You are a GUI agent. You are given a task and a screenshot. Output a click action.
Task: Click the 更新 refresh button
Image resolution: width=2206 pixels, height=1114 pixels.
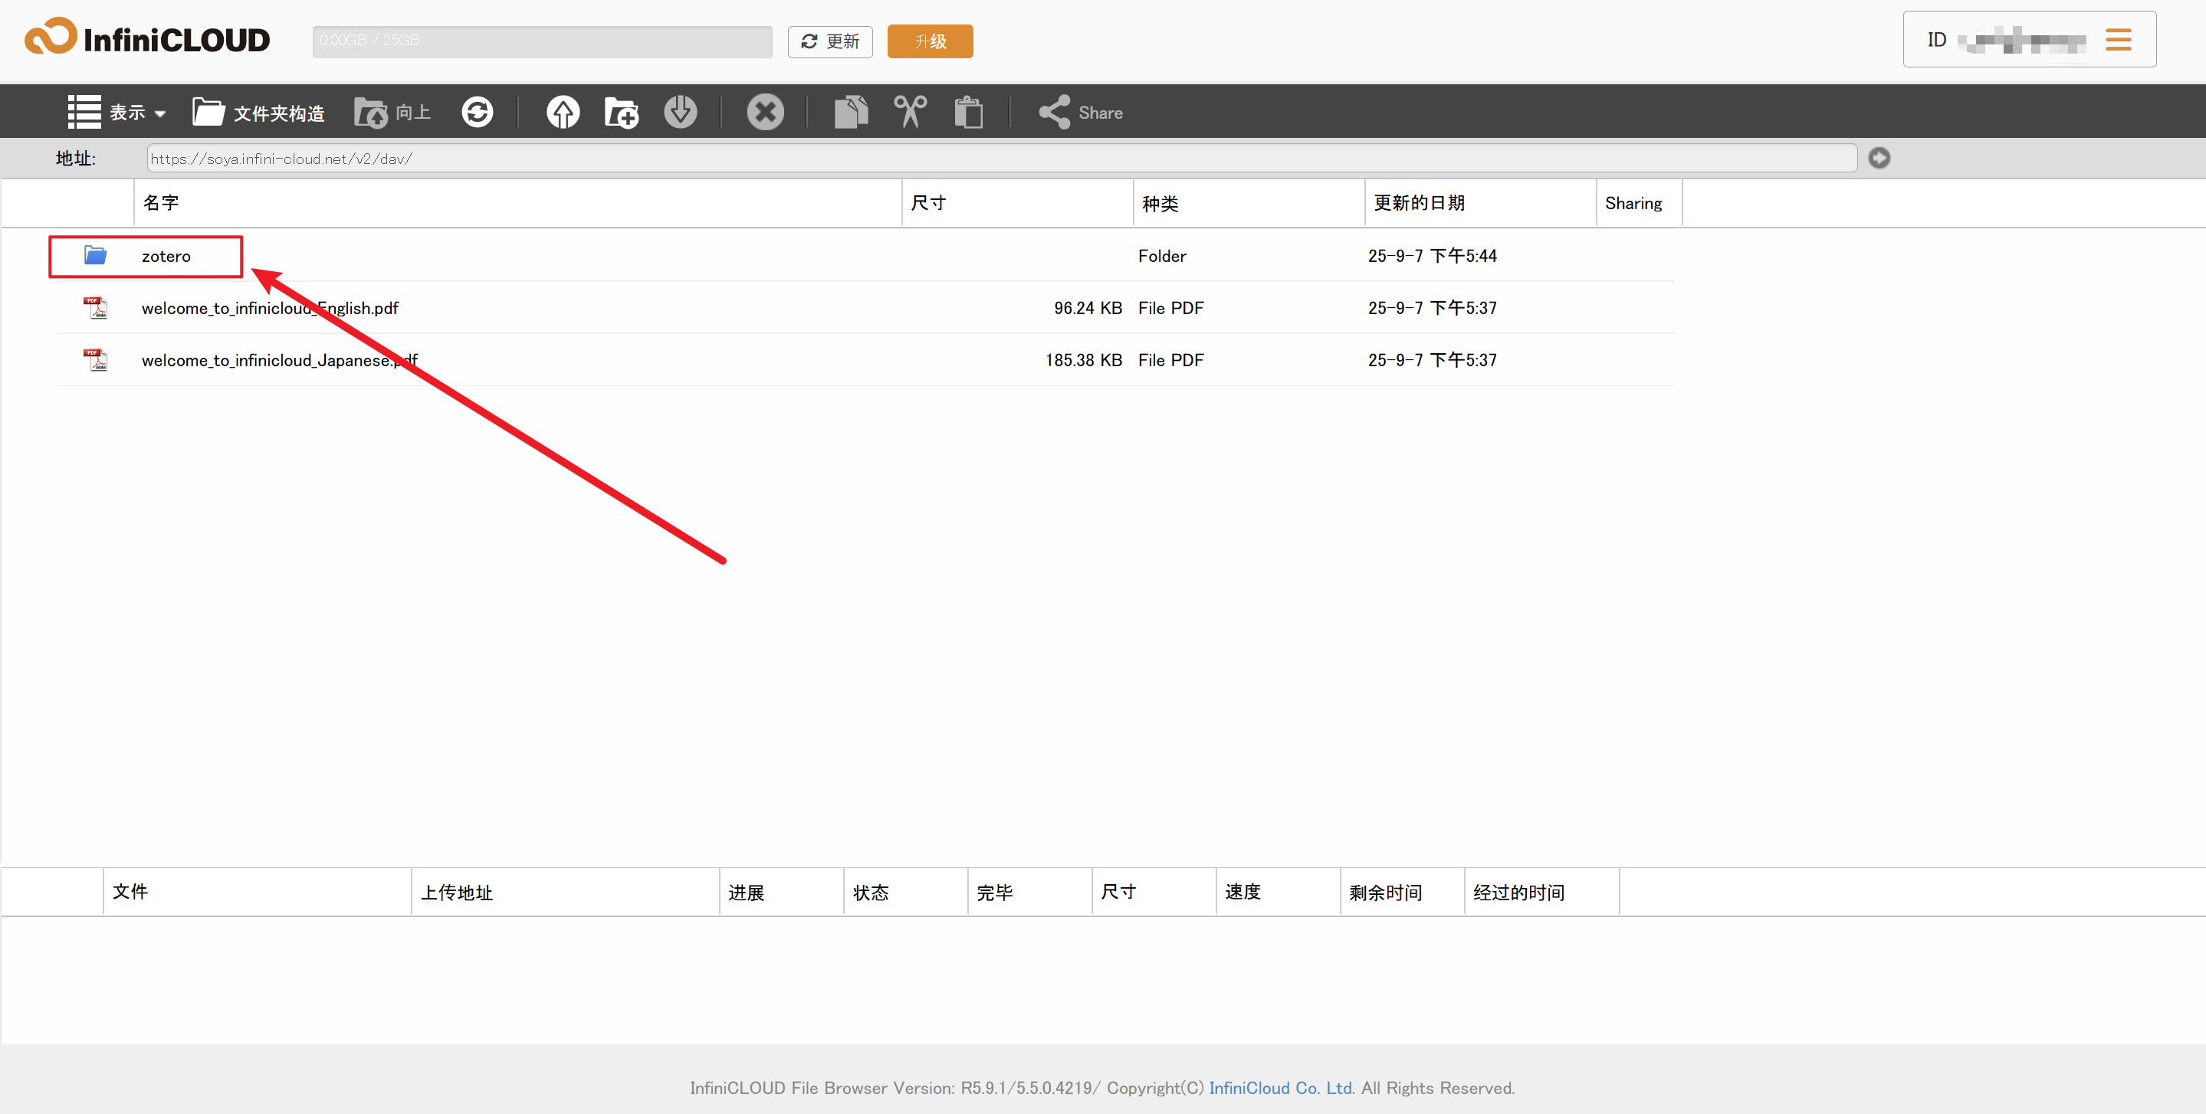pos(830,41)
